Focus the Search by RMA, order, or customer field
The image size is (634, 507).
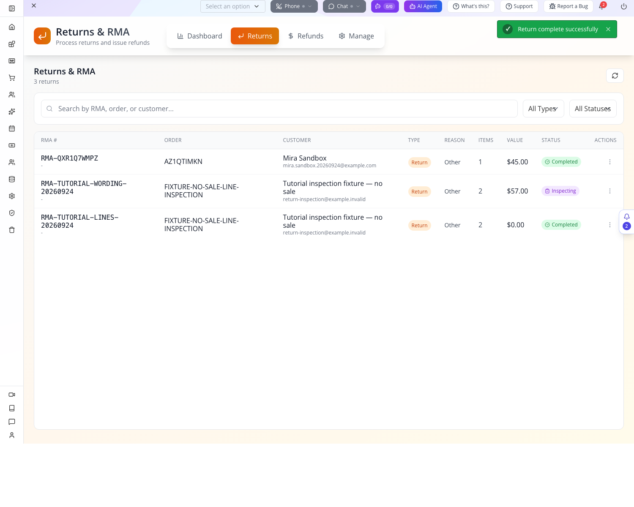(279, 109)
